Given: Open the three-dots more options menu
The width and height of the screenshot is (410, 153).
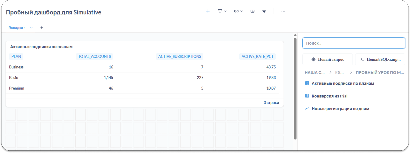Looking at the screenshot, I should coord(283,11).
